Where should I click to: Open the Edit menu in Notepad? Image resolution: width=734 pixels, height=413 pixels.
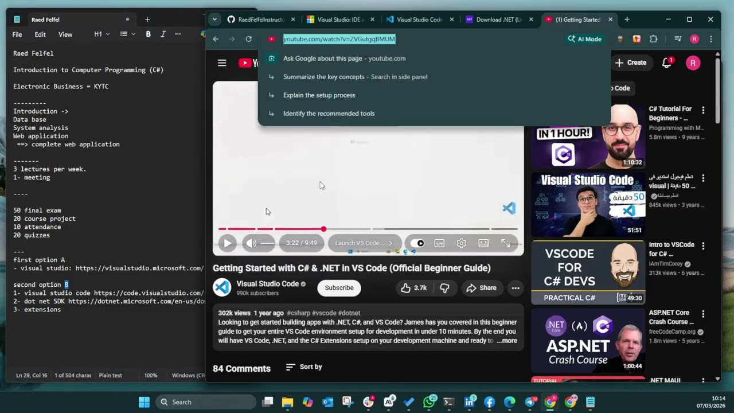click(40, 34)
